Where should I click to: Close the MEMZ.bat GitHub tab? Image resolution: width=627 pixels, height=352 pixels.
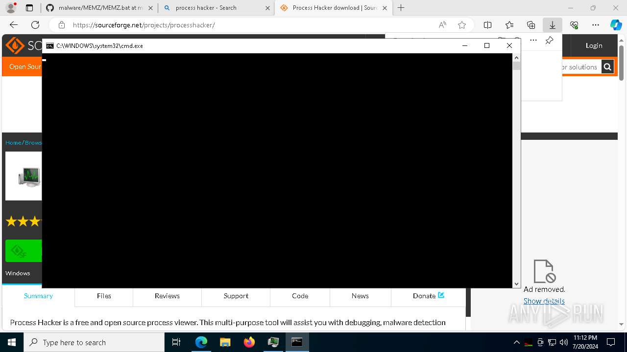point(150,8)
